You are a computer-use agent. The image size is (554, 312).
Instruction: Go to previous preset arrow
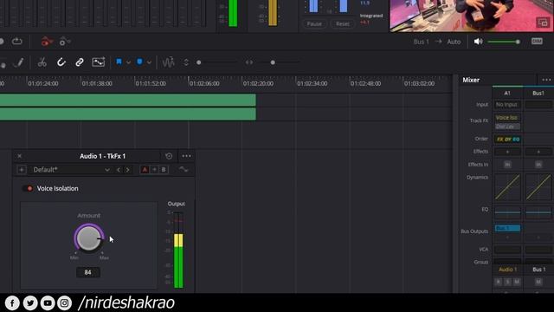(119, 170)
